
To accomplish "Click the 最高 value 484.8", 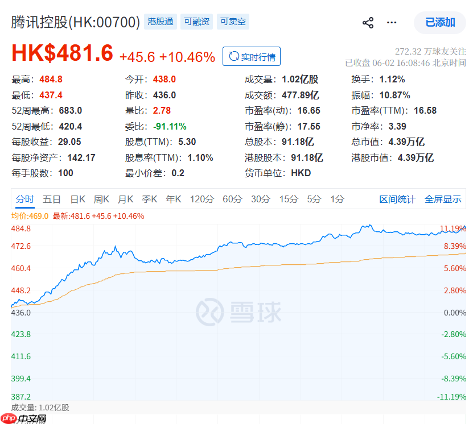I will click(51, 80).
